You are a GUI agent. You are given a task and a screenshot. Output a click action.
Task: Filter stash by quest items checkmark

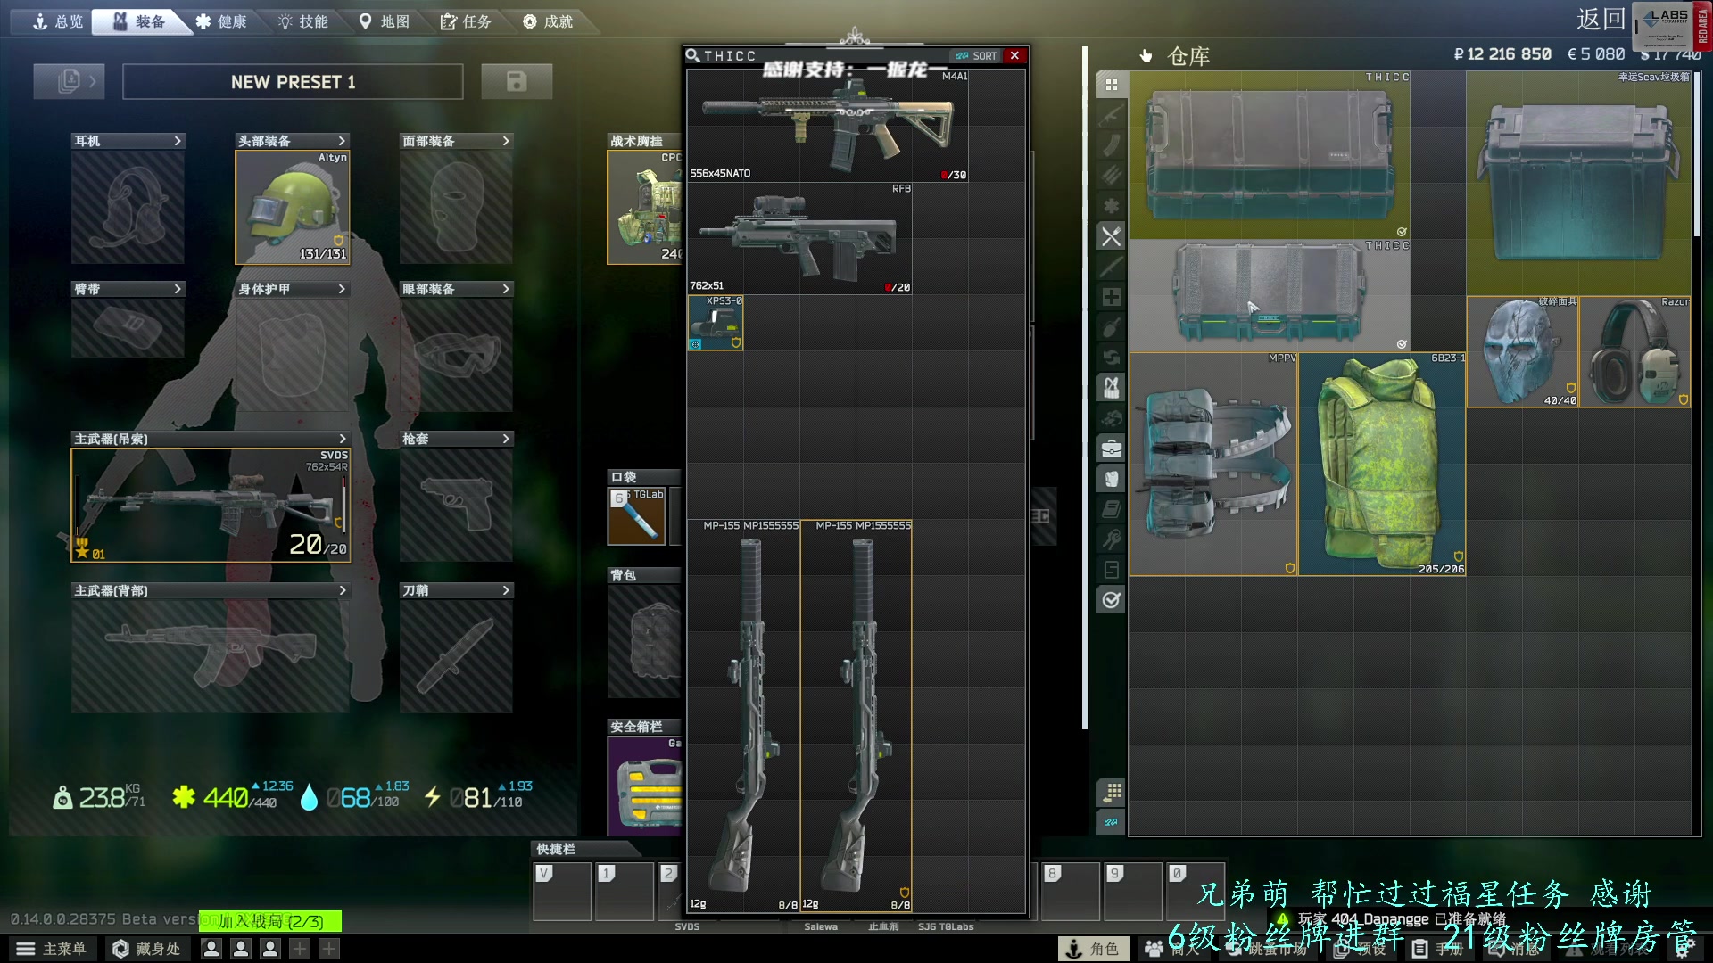click(1111, 600)
